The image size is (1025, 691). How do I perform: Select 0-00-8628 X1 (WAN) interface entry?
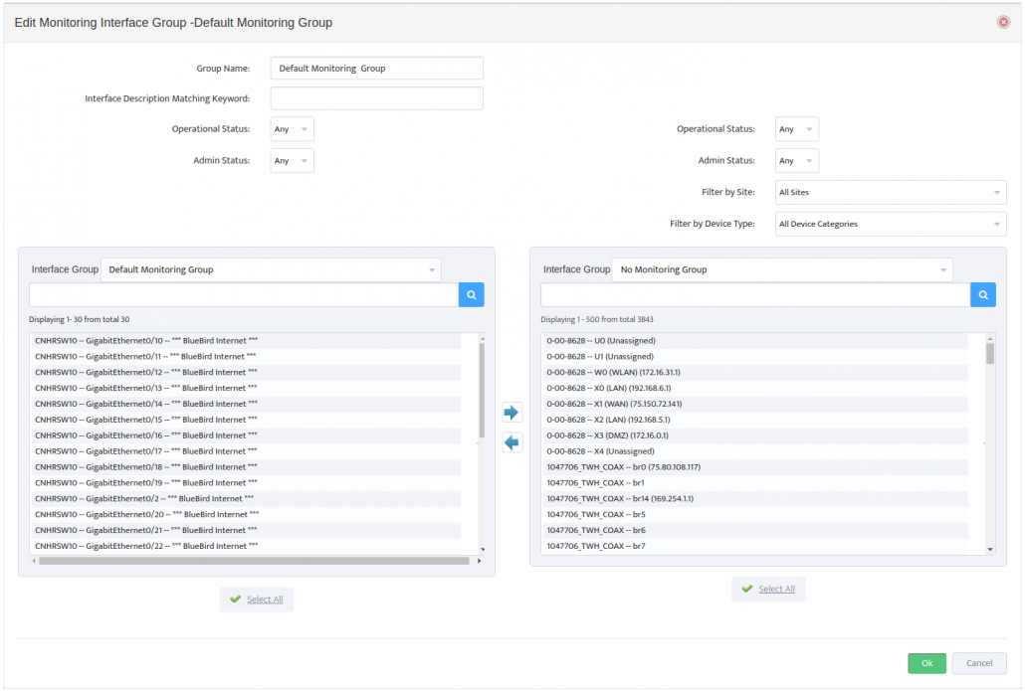pos(614,404)
